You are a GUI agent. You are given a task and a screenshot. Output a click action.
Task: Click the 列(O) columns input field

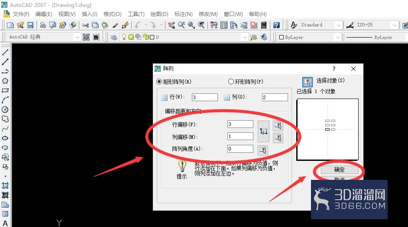275,97
